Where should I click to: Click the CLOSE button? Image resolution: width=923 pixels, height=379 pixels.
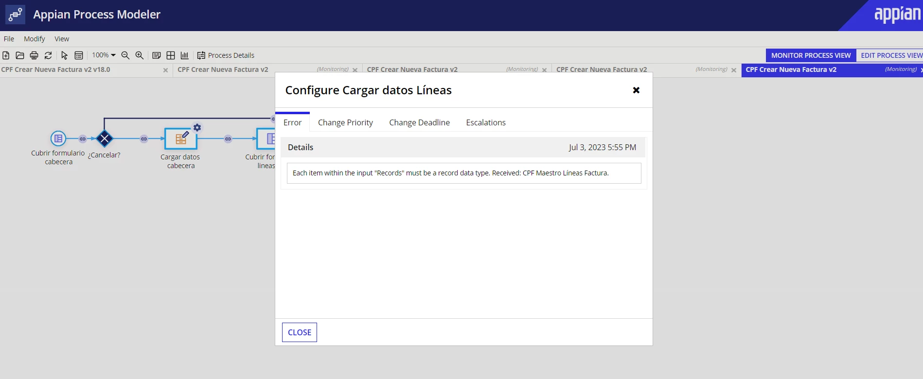coord(300,332)
